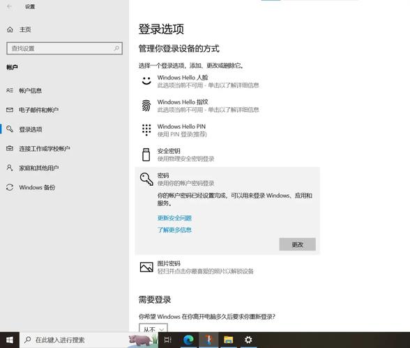Expand 图片密码 sign-in option
This screenshot has height=348, width=410.
coord(227,267)
